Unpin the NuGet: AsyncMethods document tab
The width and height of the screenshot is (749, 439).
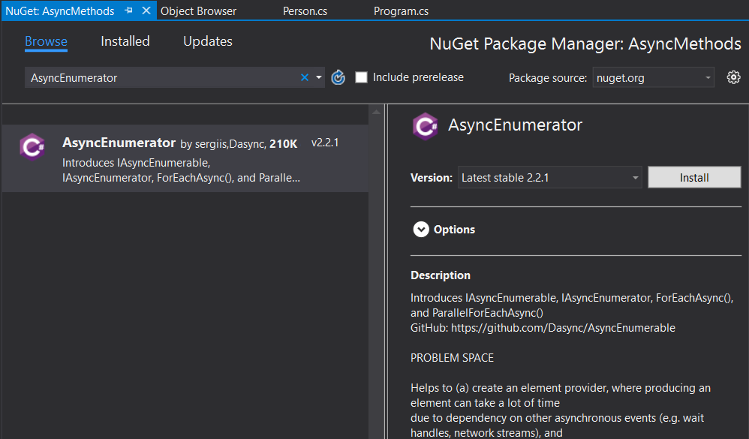[x=128, y=11]
